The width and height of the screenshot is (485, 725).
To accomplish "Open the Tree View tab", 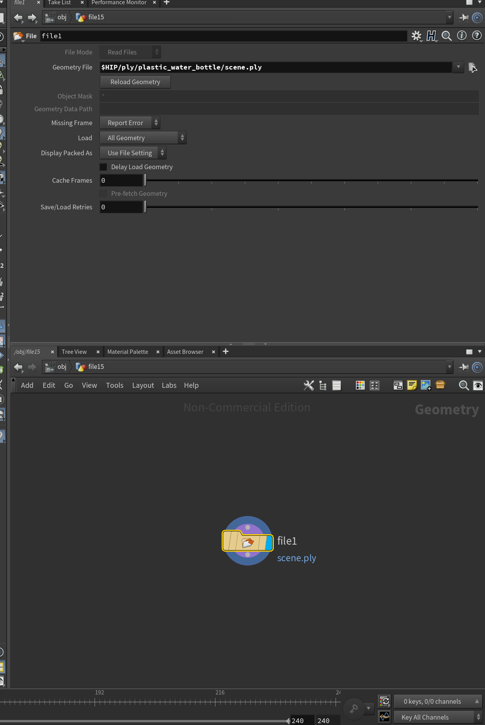I will click(74, 352).
